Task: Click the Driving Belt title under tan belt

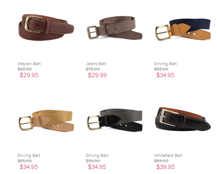Action: click(29, 156)
